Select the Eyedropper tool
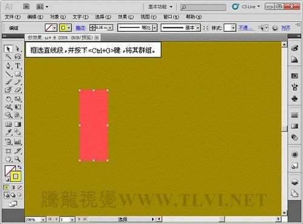 click(8, 132)
